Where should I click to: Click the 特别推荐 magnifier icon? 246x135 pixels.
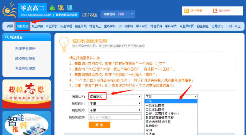pyautogui.click(x=7, y=37)
